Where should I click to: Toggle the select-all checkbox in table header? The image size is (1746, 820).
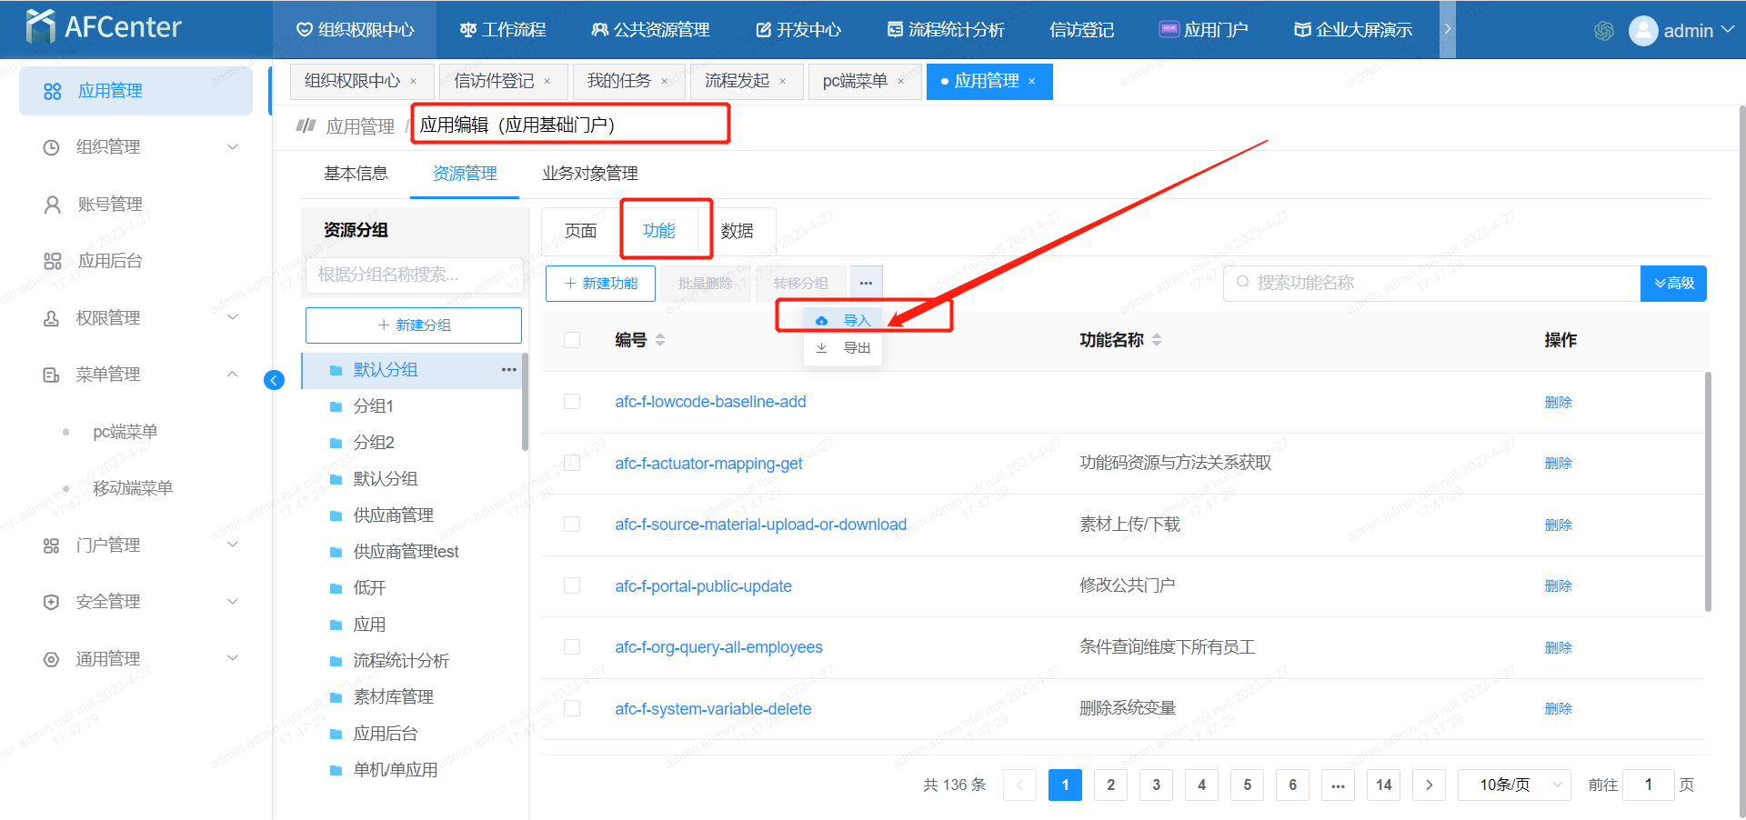(572, 340)
